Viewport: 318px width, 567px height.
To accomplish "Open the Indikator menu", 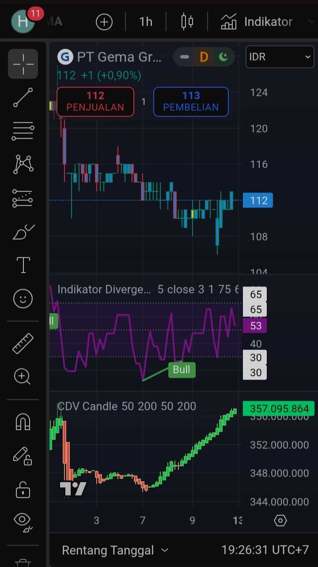I will (x=257, y=22).
